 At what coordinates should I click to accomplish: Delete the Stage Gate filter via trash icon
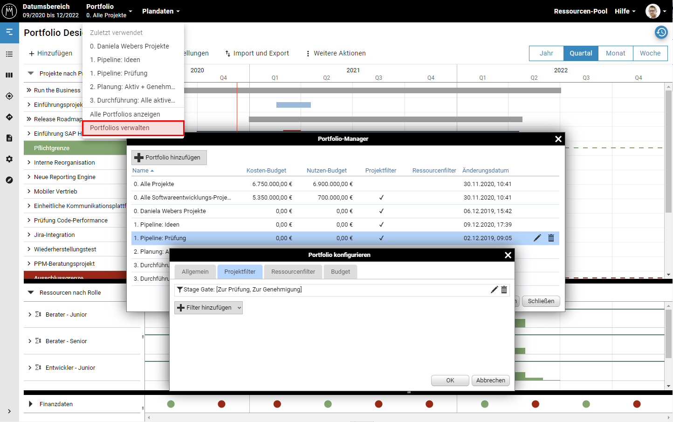[x=504, y=290]
